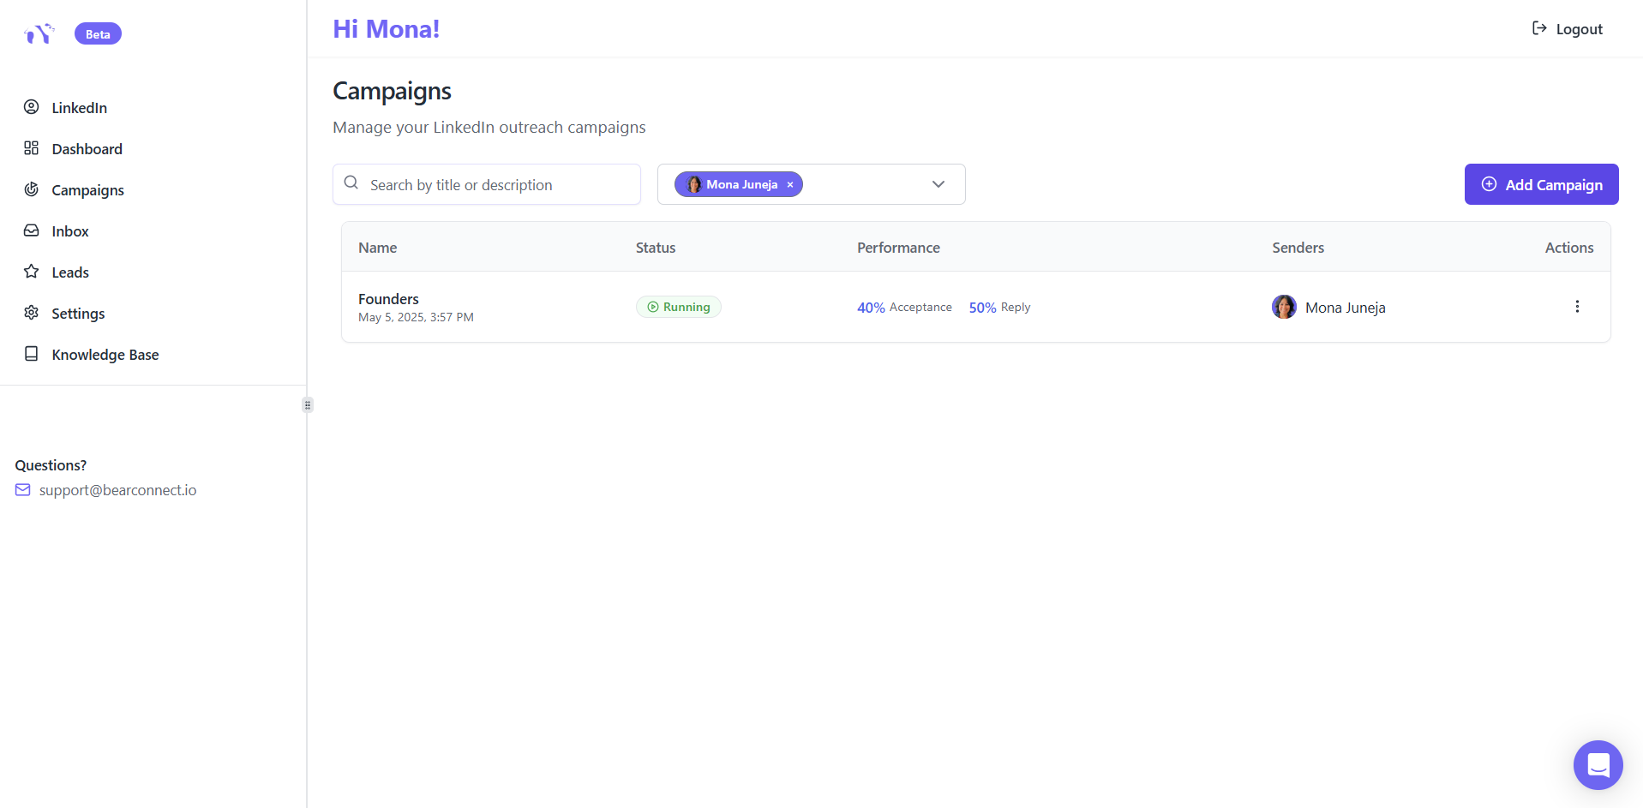Click the Running status badge

click(678, 307)
